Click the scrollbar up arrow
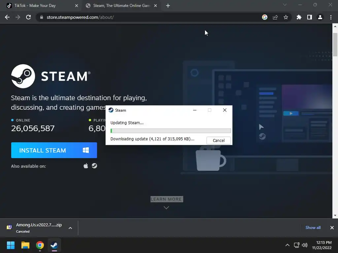 pos(335,26)
